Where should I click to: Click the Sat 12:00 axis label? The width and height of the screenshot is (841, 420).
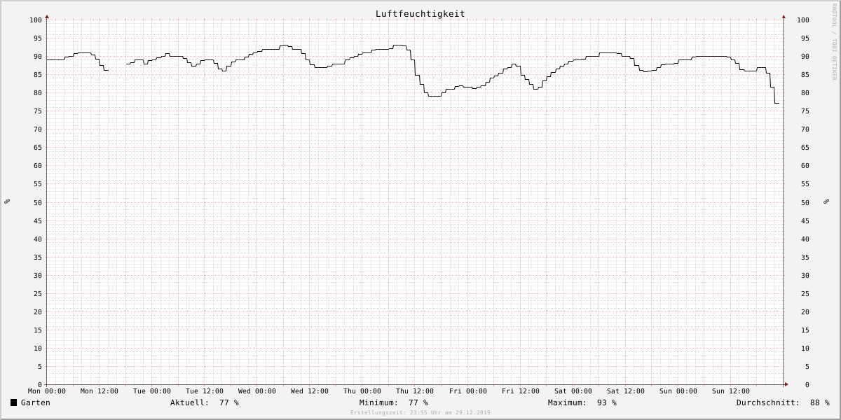click(626, 391)
